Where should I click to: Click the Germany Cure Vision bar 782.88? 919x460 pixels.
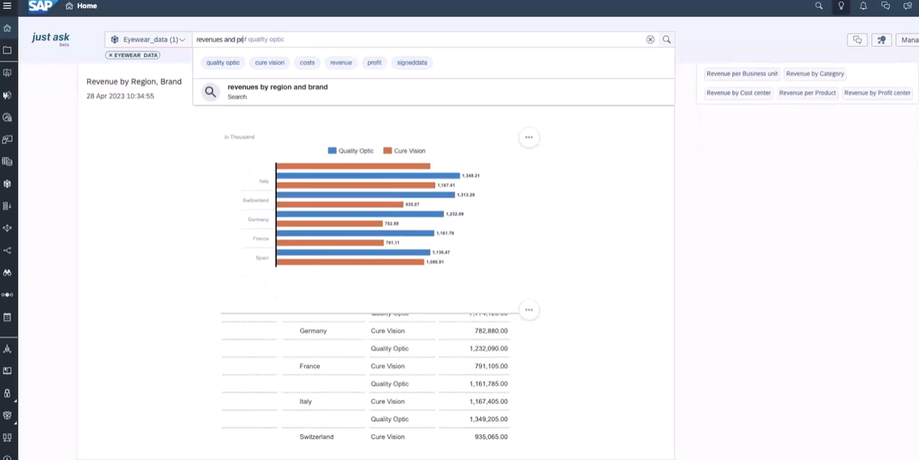[x=330, y=223]
